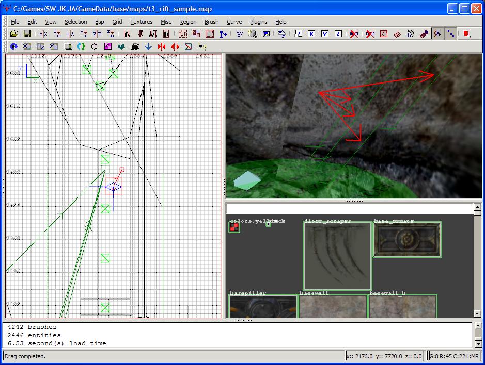Click the green trees plugin icon
Screen dimensions: 485x365
tap(121, 46)
